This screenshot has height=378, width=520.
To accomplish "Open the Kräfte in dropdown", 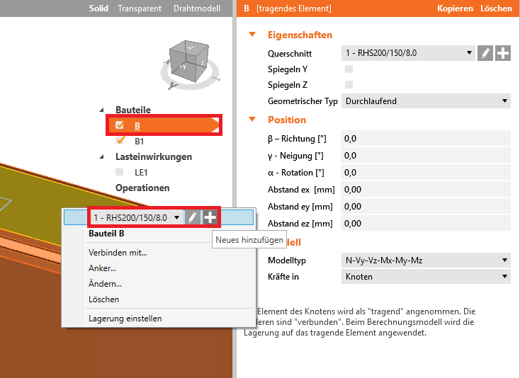I will [x=426, y=277].
